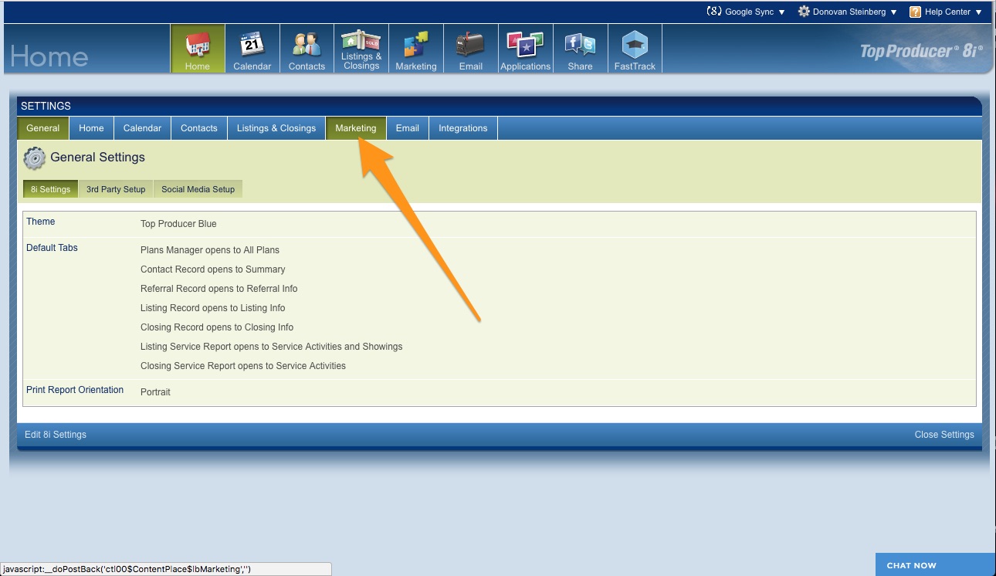Click the Default Tabs label
The height and width of the screenshot is (576, 996).
[52, 248]
